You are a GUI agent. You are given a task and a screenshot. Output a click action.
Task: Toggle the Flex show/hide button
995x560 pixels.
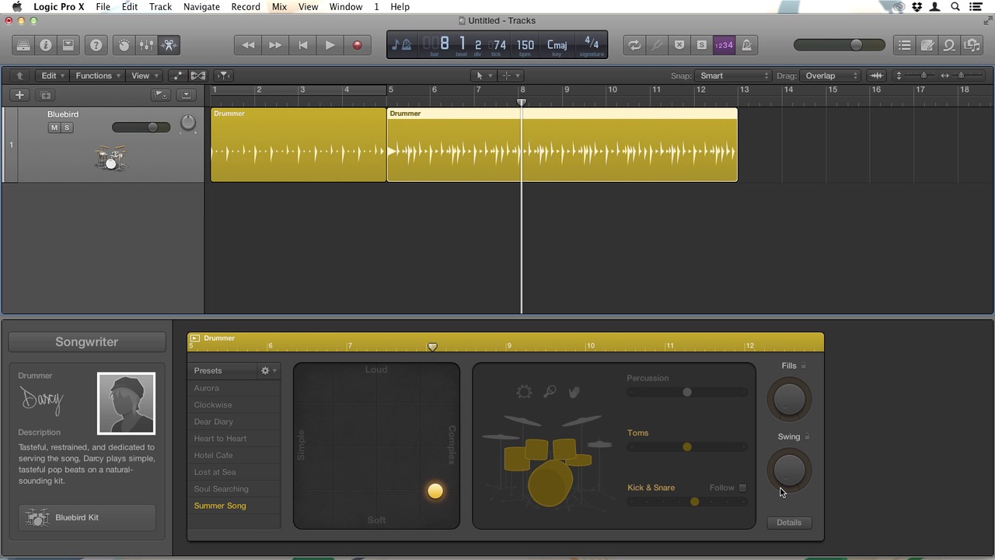click(x=198, y=75)
